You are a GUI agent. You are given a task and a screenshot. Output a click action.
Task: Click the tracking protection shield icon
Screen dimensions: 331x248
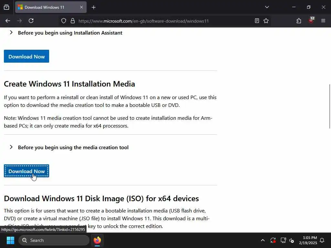click(x=64, y=21)
